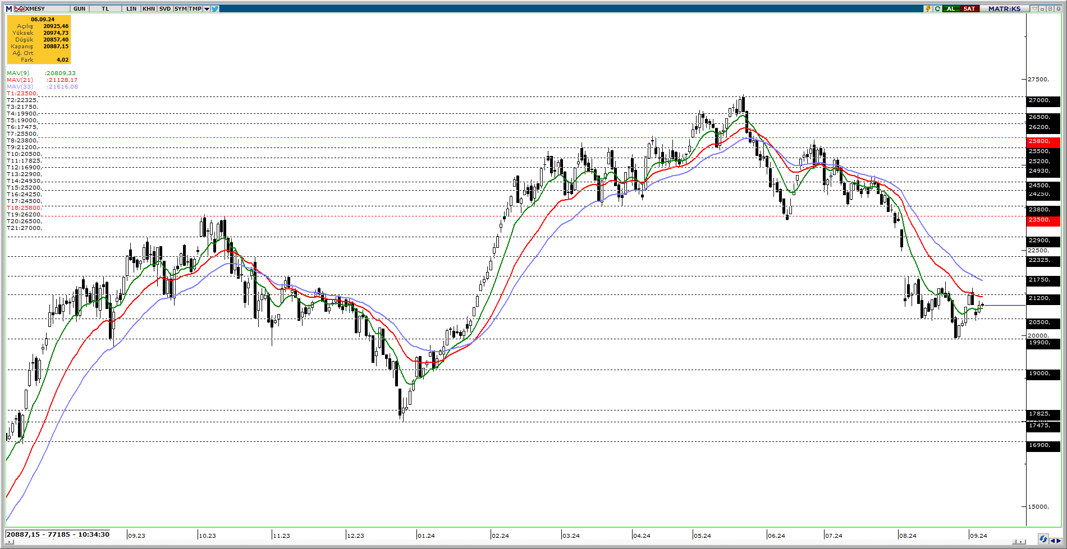This screenshot has height=549, width=1067.
Task: Open the chart type icon beside XMESY
Action: coord(19,9)
